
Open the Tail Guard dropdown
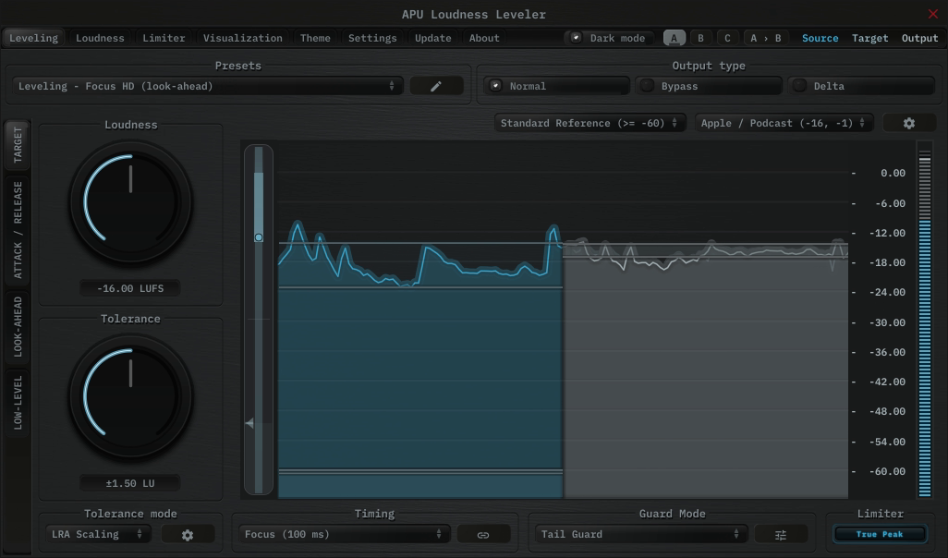pos(640,534)
